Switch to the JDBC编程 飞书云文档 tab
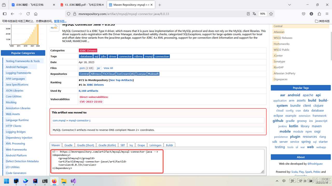This screenshot has height=186, width=332. click(x=34, y=5)
